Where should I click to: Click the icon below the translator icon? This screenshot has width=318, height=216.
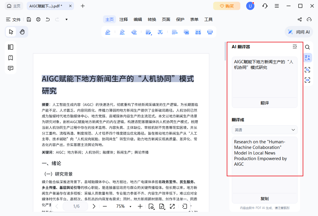307,70
